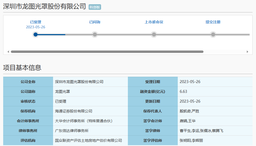
Task: Click the timeline left scroll arrow
Action: 8,52
